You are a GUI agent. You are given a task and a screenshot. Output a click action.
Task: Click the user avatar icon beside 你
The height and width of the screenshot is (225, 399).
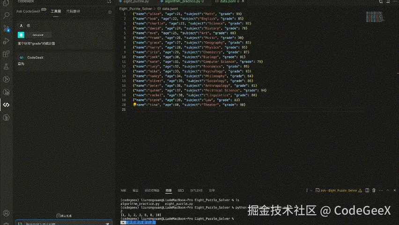(21, 26)
